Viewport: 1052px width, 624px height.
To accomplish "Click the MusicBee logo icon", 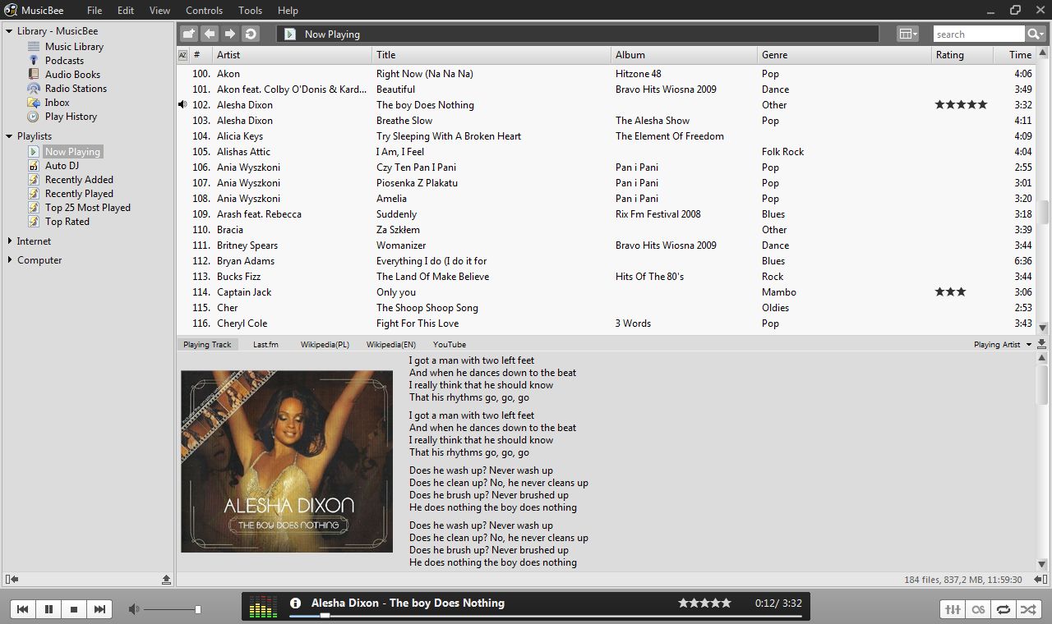I will point(10,10).
